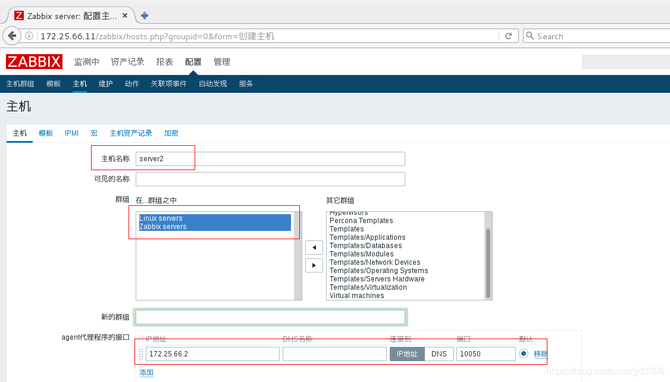Go to 维护 submenu

(x=105, y=84)
